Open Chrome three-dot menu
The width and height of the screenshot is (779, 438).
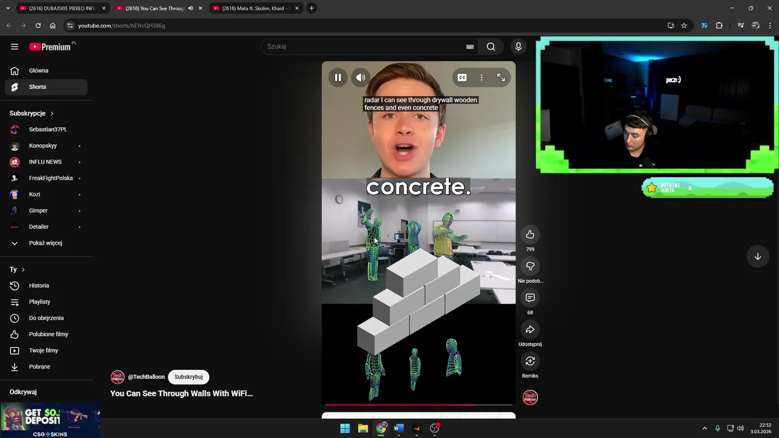point(770,26)
